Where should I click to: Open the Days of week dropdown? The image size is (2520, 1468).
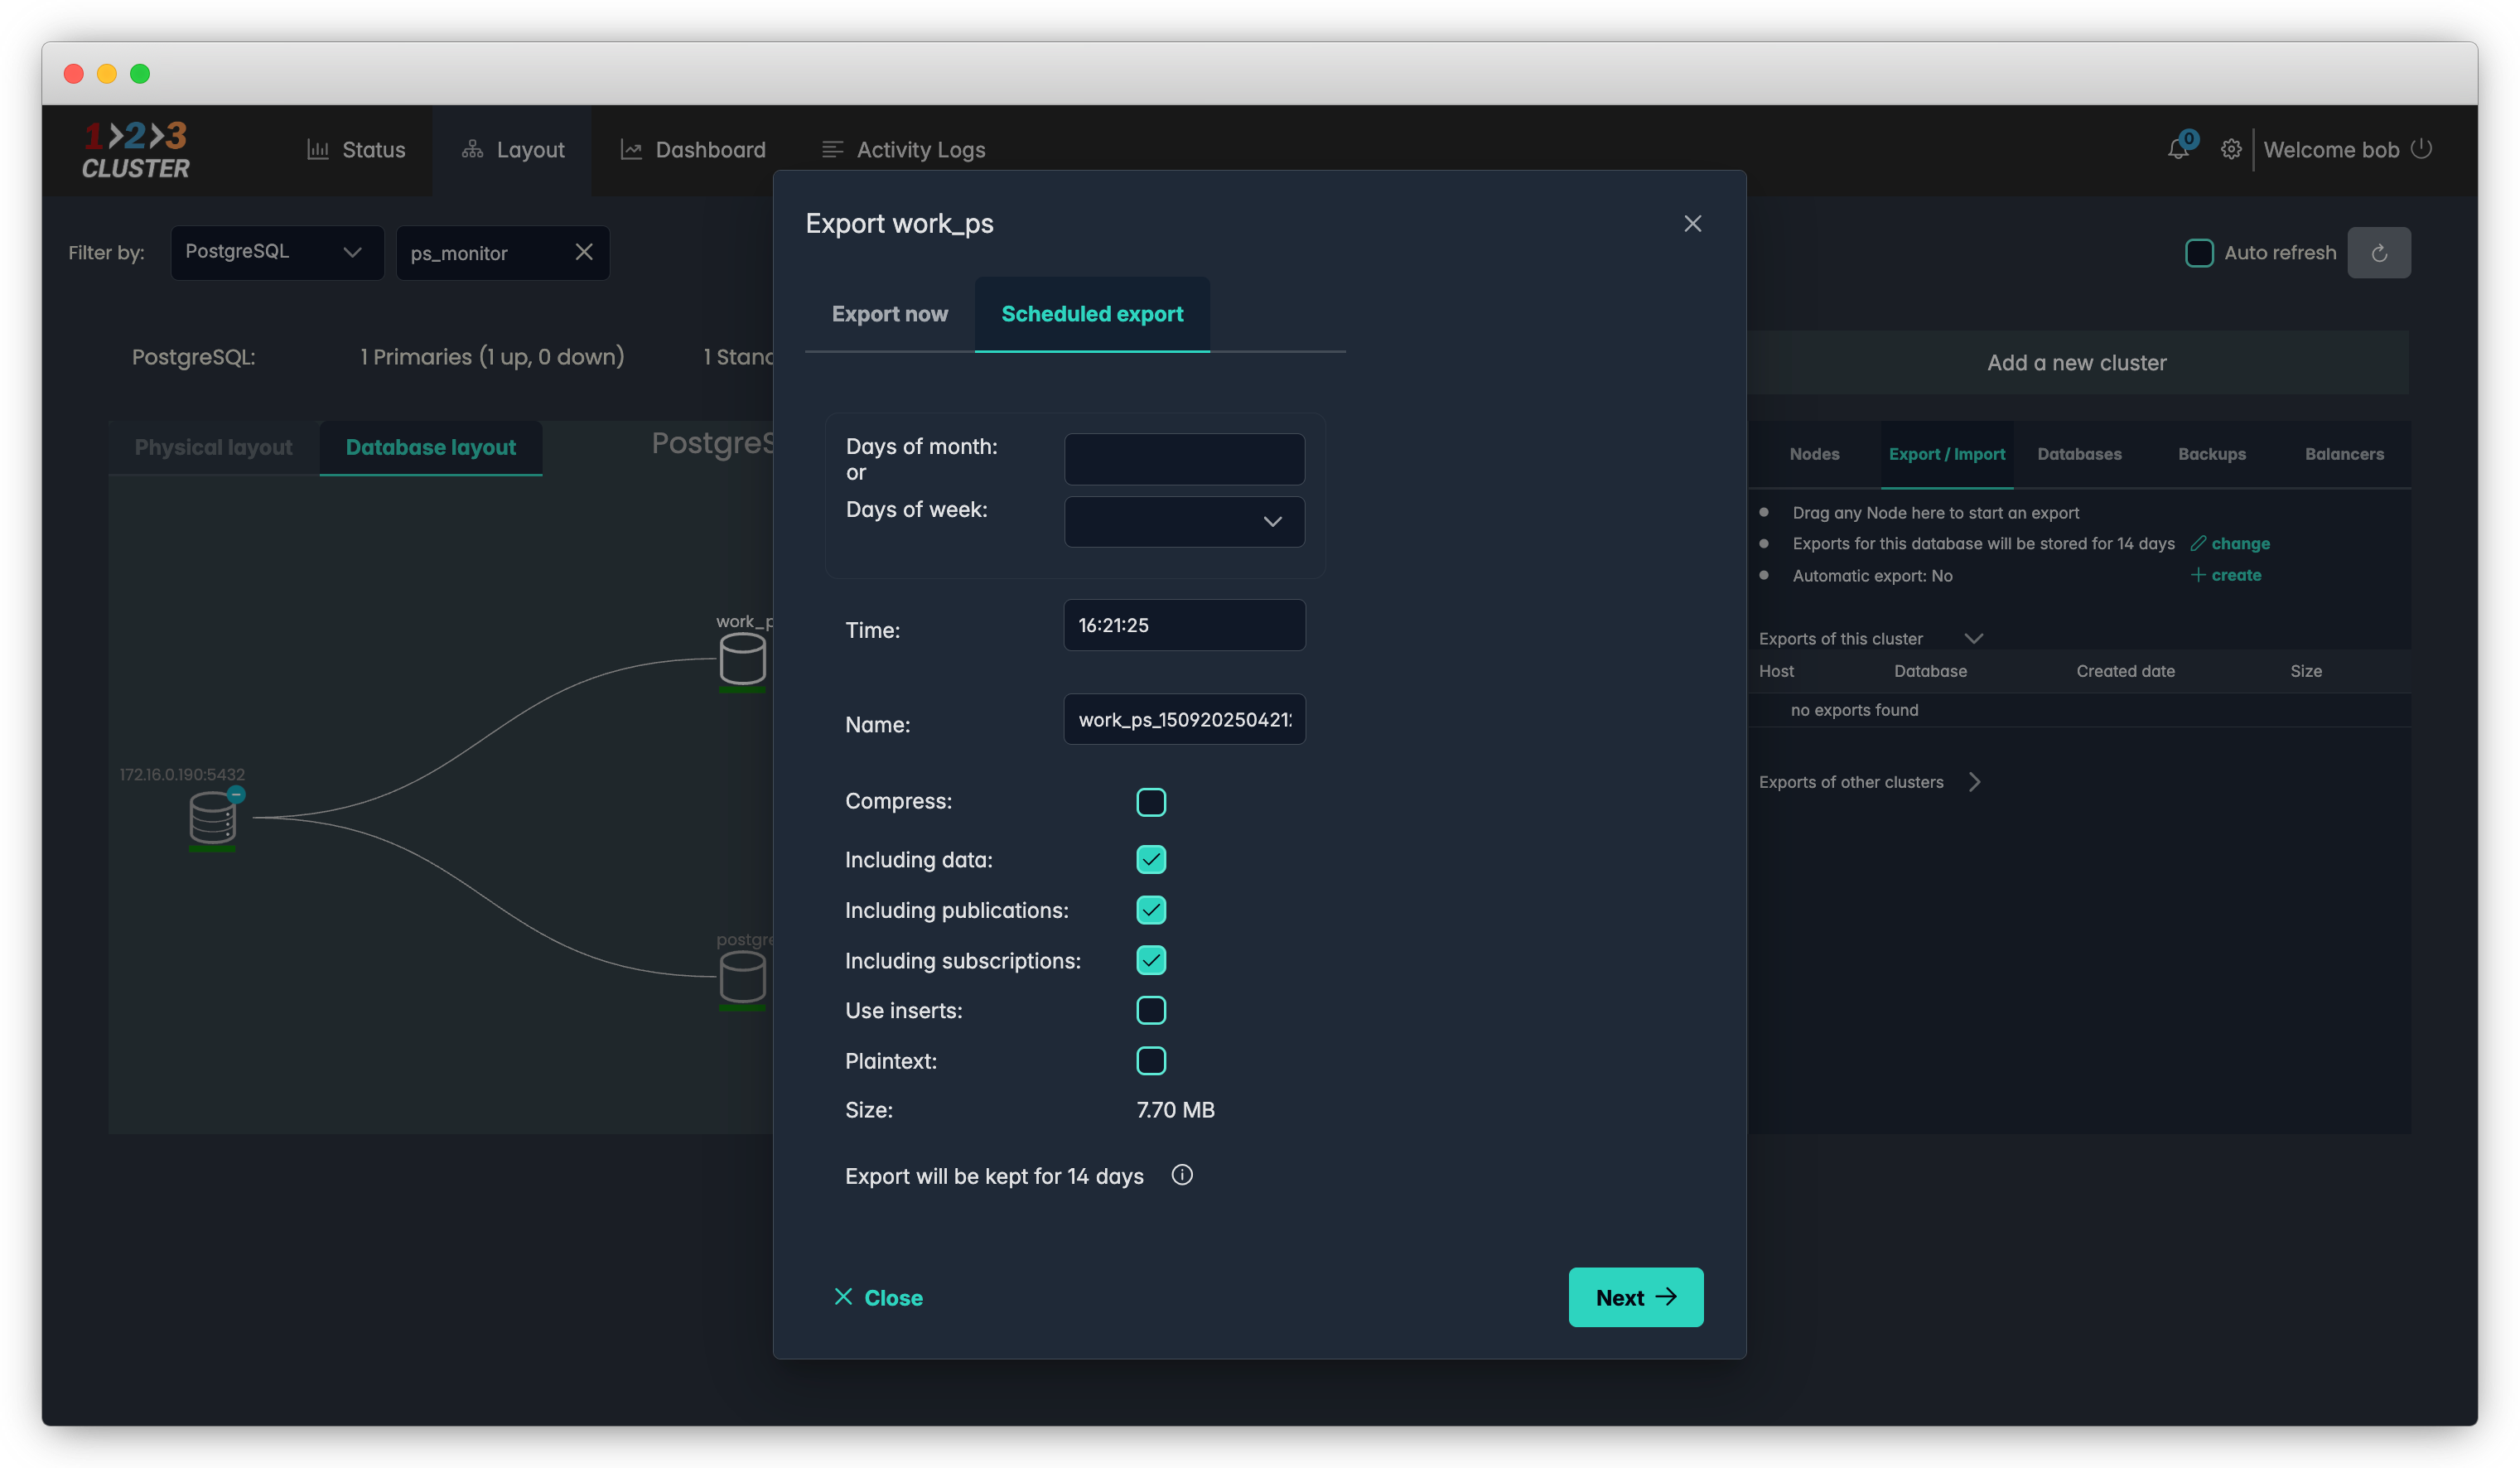tap(1184, 522)
